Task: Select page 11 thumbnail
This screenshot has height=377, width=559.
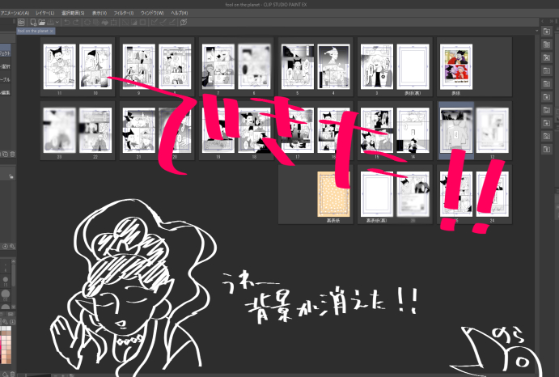Action: [60, 66]
